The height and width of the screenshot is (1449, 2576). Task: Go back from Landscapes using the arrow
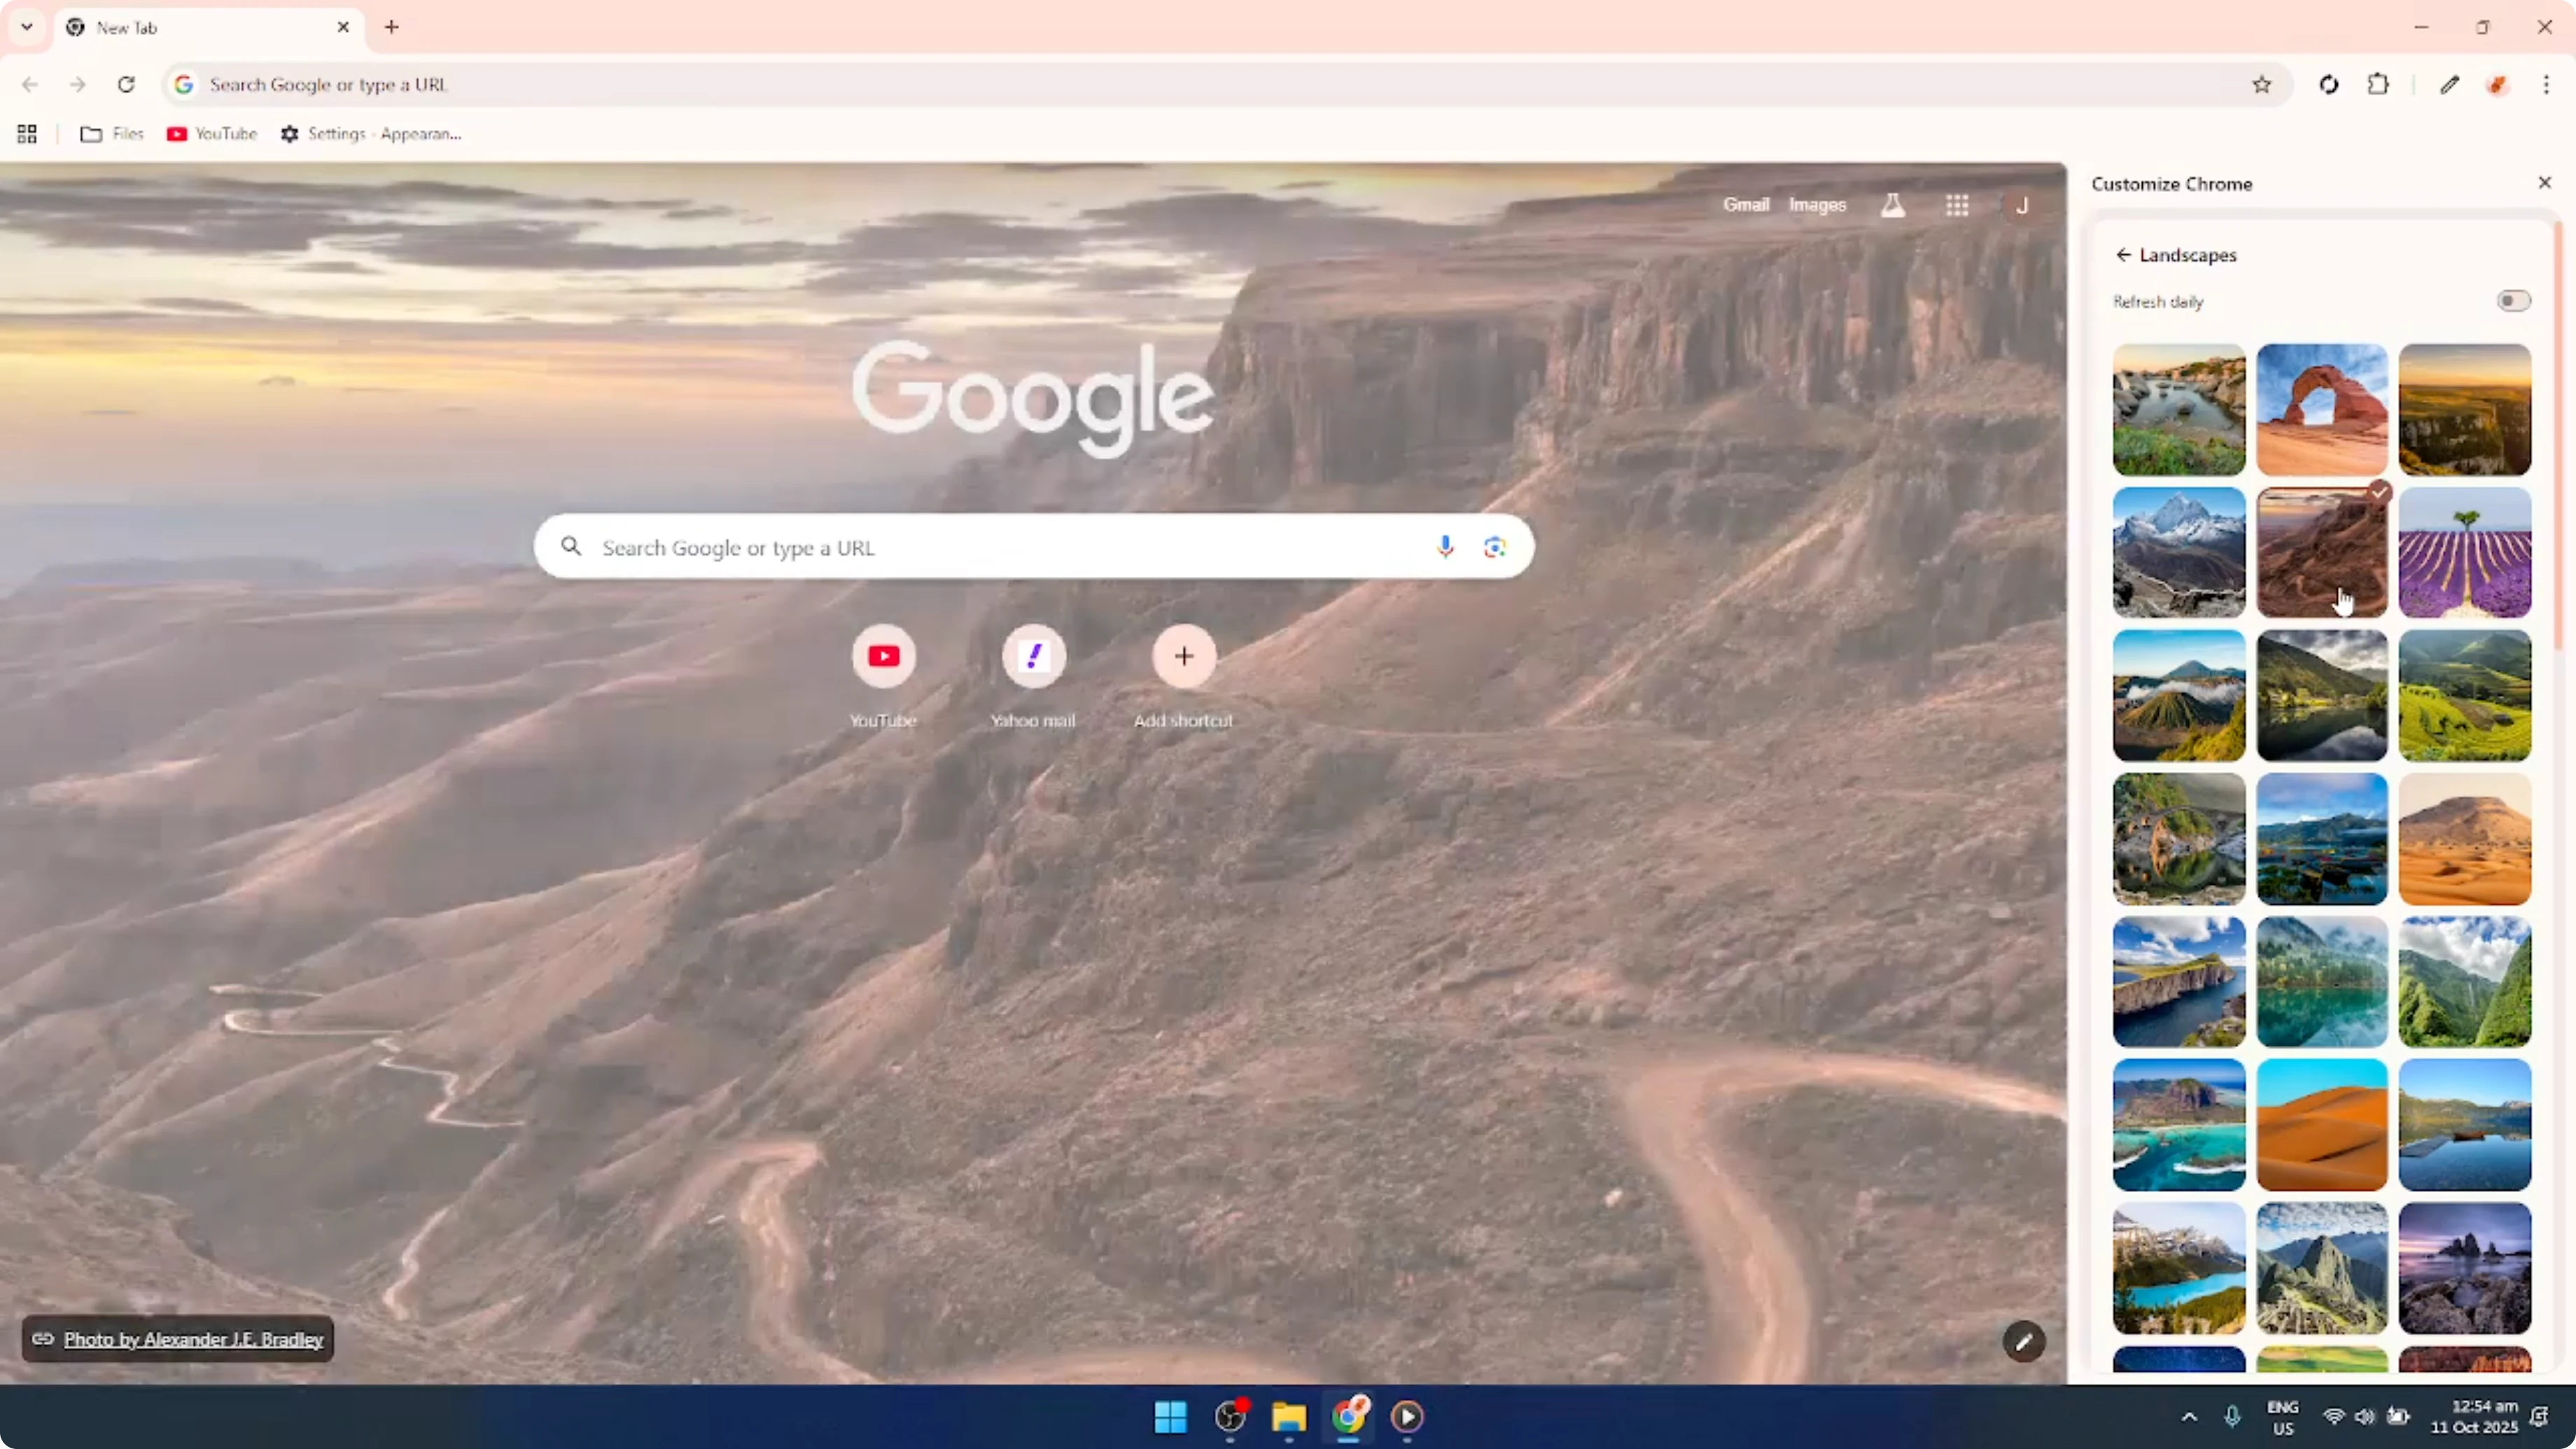2123,255
